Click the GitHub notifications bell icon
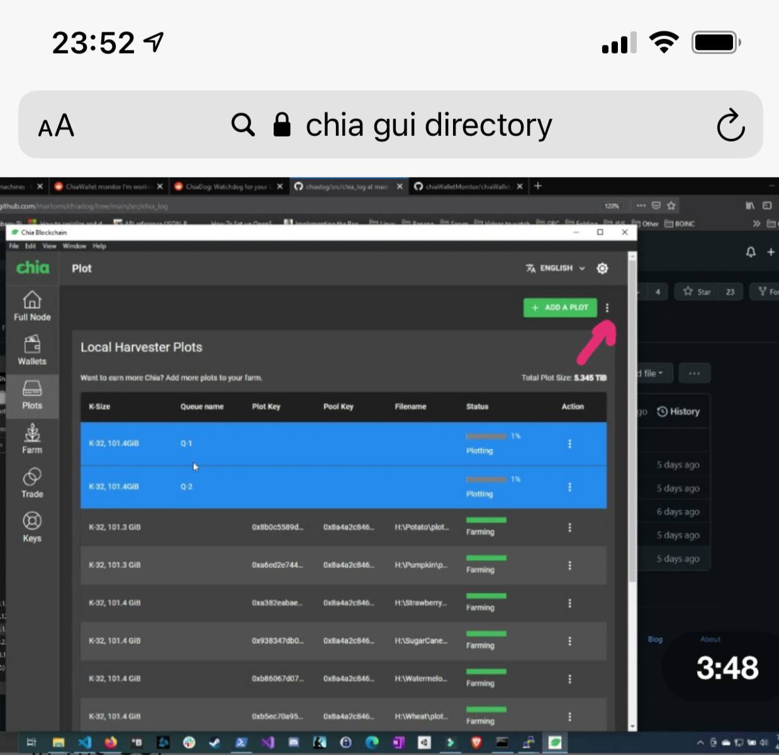 point(751,252)
